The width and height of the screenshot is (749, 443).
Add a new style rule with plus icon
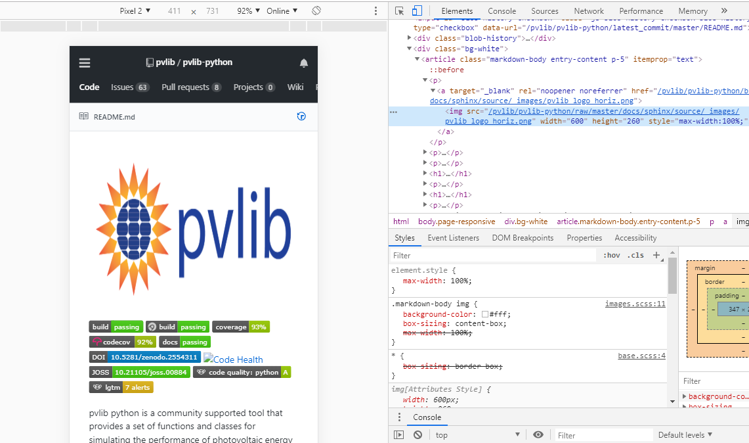coord(657,256)
